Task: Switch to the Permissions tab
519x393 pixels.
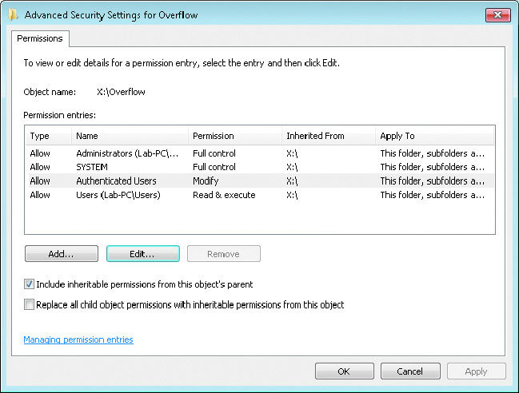Action: (40, 38)
